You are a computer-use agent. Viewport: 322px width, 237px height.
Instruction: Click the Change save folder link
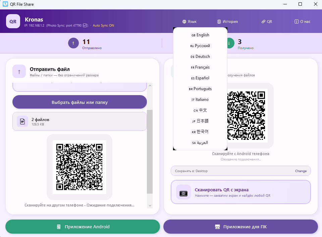(x=301, y=171)
